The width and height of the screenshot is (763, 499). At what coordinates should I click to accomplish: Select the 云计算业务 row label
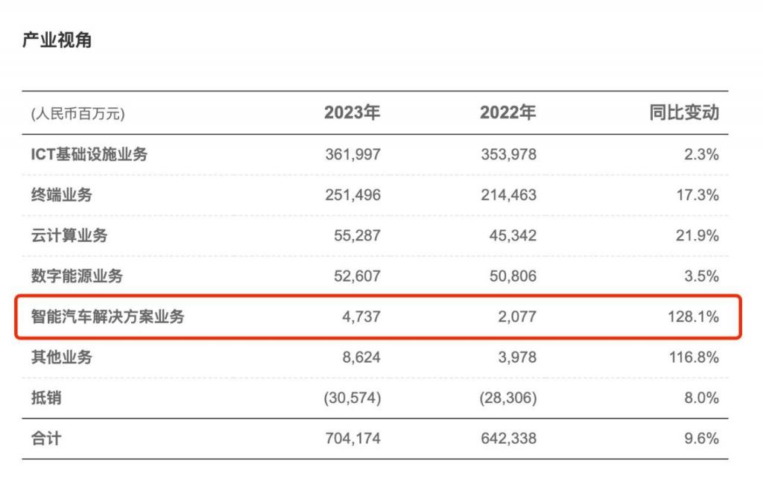[x=69, y=235]
